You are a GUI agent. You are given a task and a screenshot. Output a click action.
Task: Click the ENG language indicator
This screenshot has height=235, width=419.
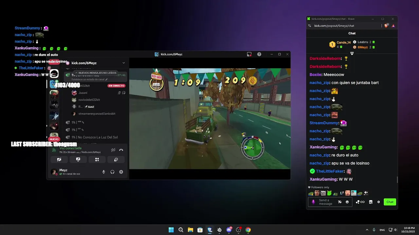382,230
